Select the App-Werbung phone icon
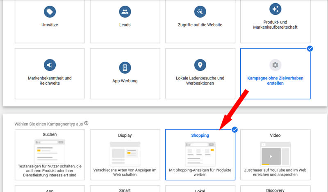Viewport: 328px width, 192px height. coord(125,68)
